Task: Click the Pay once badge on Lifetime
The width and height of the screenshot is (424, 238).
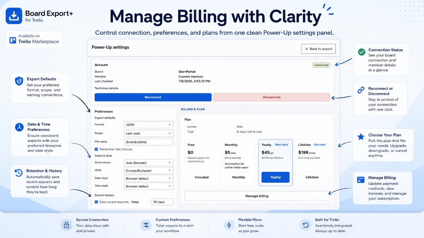Action: click(x=319, y=145)
